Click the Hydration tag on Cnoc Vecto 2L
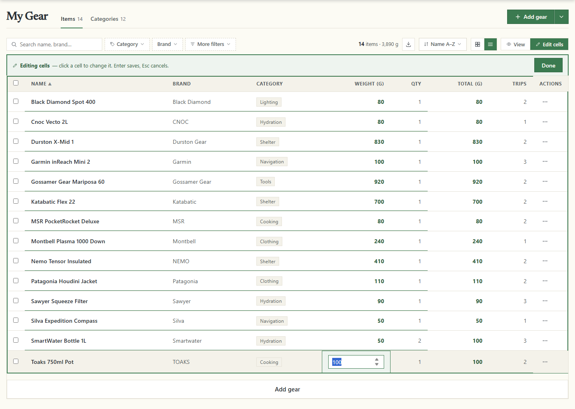This screenshot has height=409, width=575. pyautogui.click(x=271, y=122)
